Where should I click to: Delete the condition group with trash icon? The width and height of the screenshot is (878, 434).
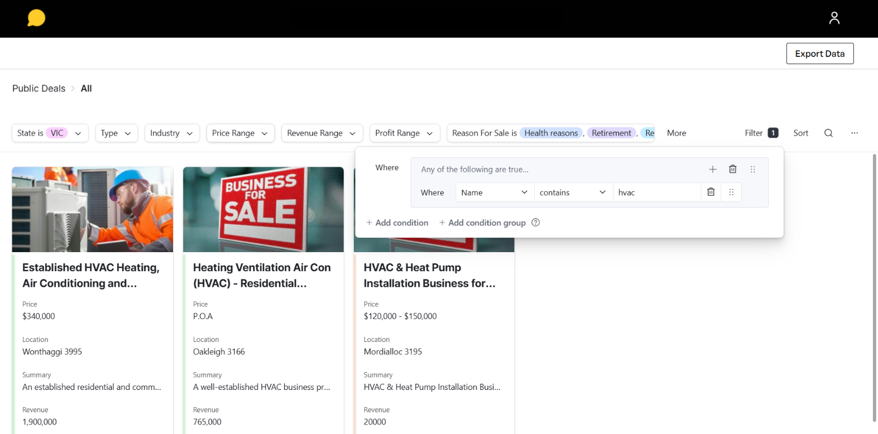click(x=733, y=169)
